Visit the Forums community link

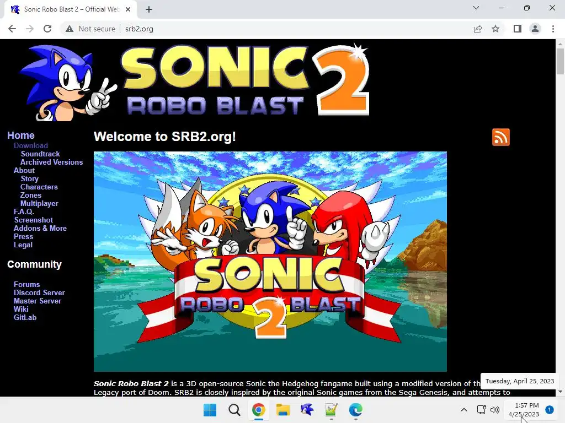pos(26,284)
